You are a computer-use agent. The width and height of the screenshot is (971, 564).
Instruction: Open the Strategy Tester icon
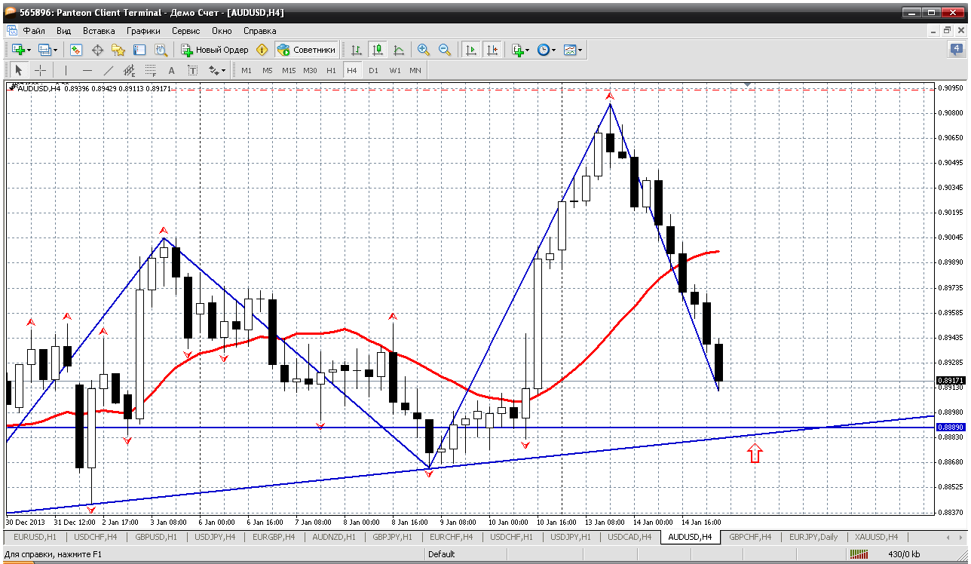[161, 50]
